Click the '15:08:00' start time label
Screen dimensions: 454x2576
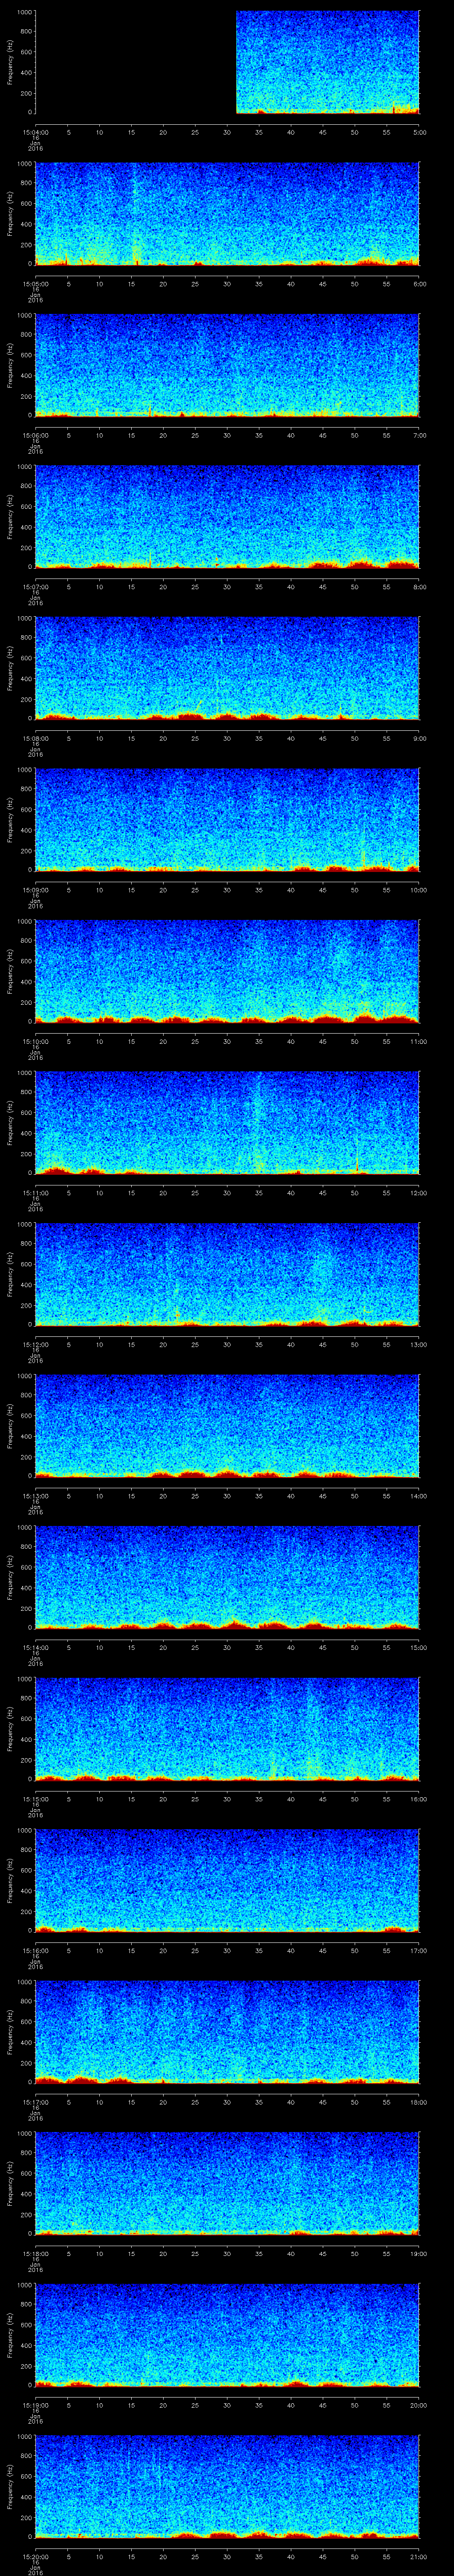(x=35, y=738)
